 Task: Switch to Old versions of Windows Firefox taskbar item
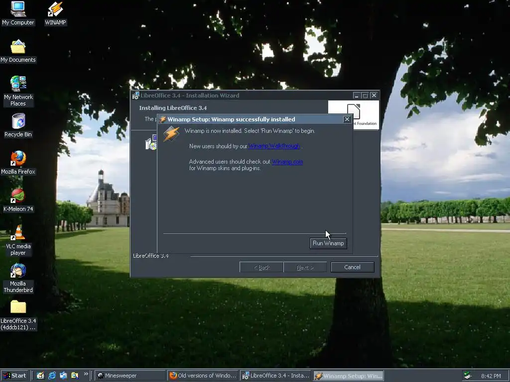tap(203, 376)
